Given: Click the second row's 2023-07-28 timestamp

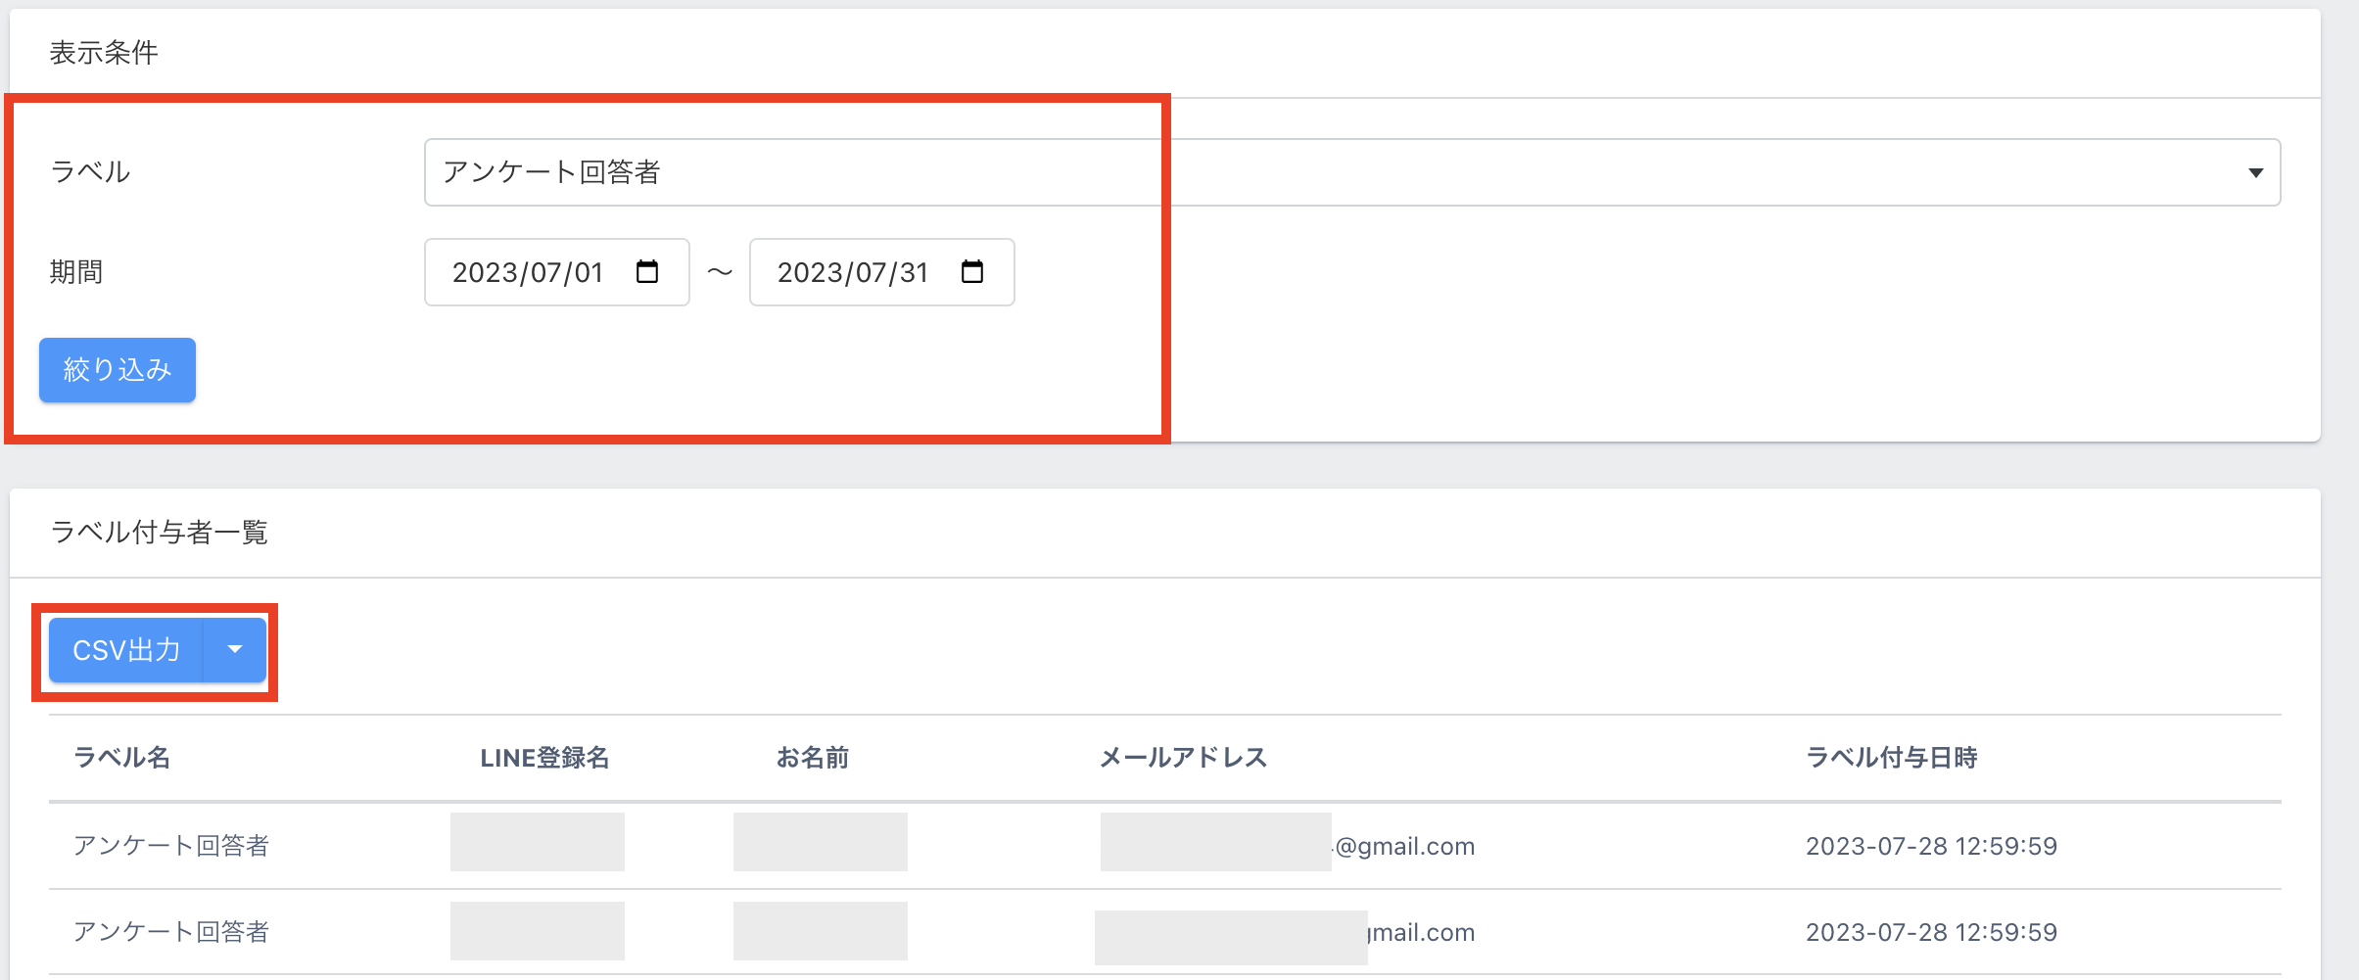Looking at the screenshot, I should click(x=1931, y=932).
